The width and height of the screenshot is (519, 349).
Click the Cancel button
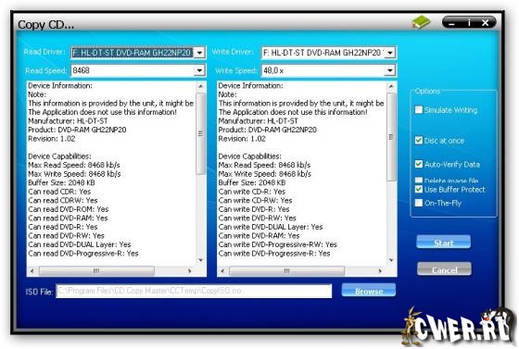(x=444, y=269)
